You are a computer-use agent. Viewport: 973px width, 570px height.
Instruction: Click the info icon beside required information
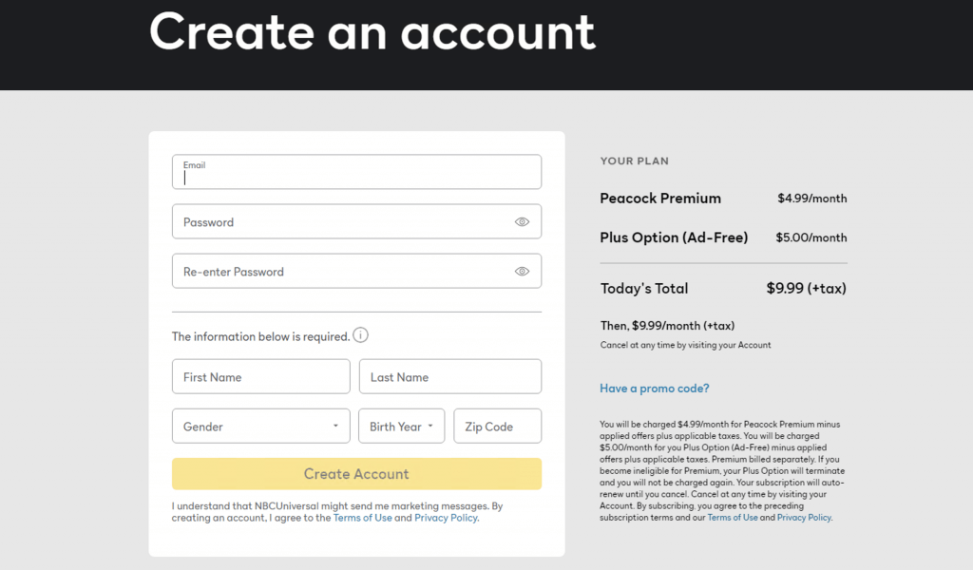361,335
